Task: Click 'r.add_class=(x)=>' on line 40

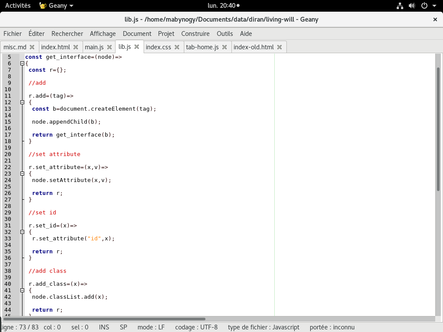Action: pos(58,284)
